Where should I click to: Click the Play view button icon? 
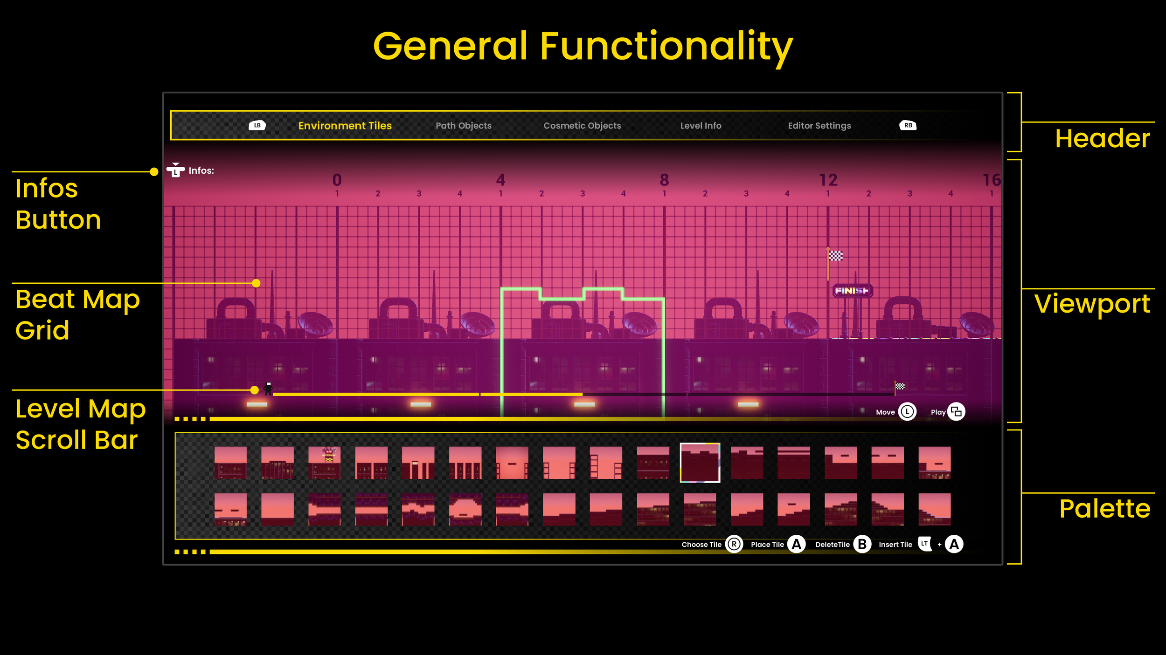[x=956, y=412]
